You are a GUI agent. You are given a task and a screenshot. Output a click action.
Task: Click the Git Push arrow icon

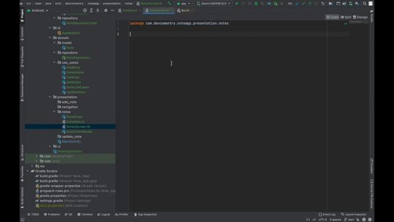pos(310,4)
